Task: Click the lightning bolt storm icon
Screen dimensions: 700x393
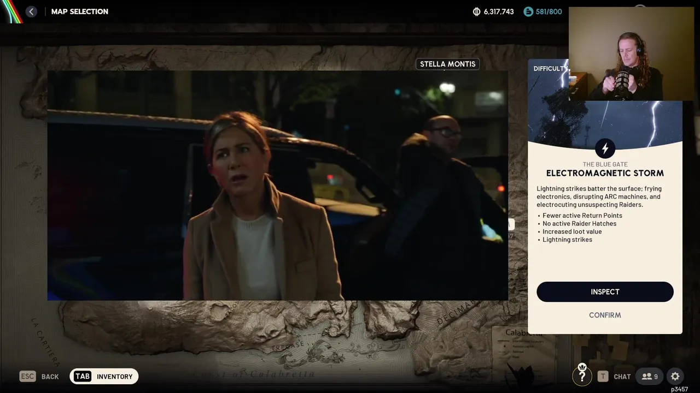Action: 605,148
